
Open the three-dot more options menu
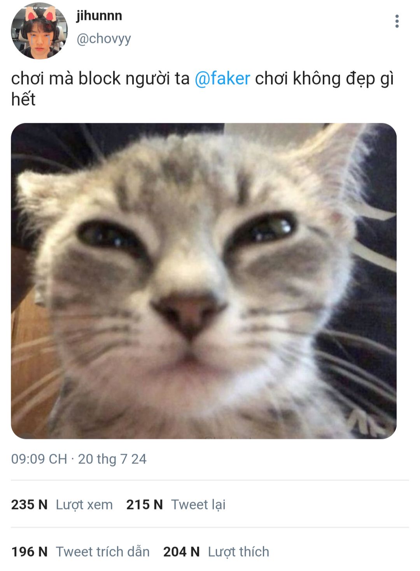[x=397, y=21]
